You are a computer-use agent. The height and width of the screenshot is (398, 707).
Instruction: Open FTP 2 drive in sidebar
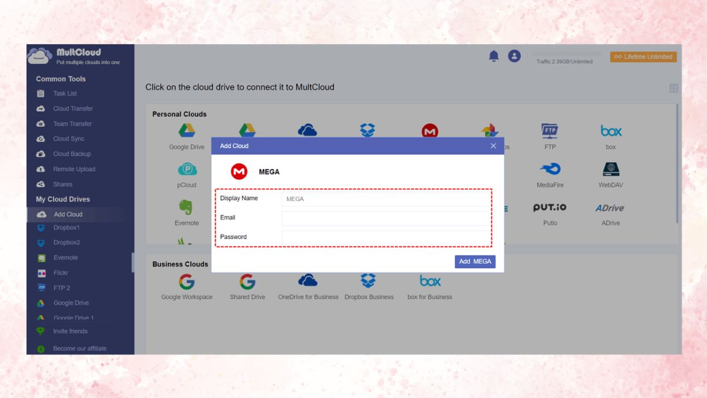click(x=62, y=288)
